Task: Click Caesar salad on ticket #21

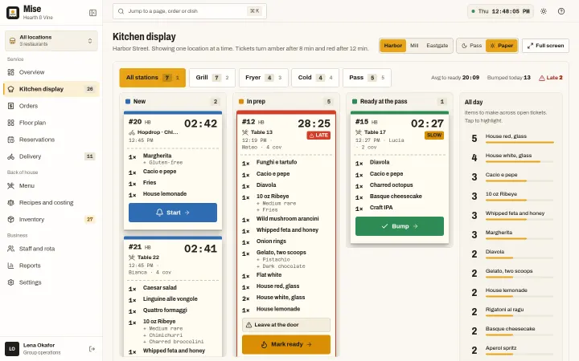Action: coord(160,288)
